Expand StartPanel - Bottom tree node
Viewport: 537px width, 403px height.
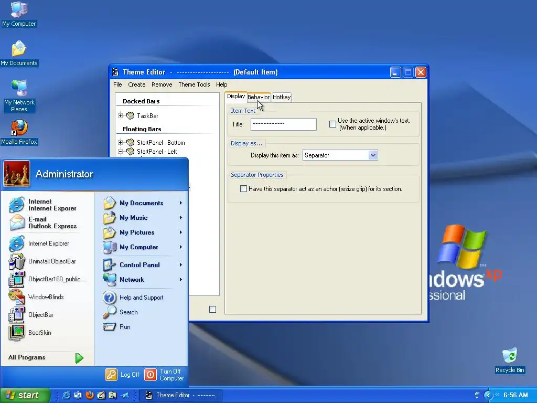pos(120,142)
